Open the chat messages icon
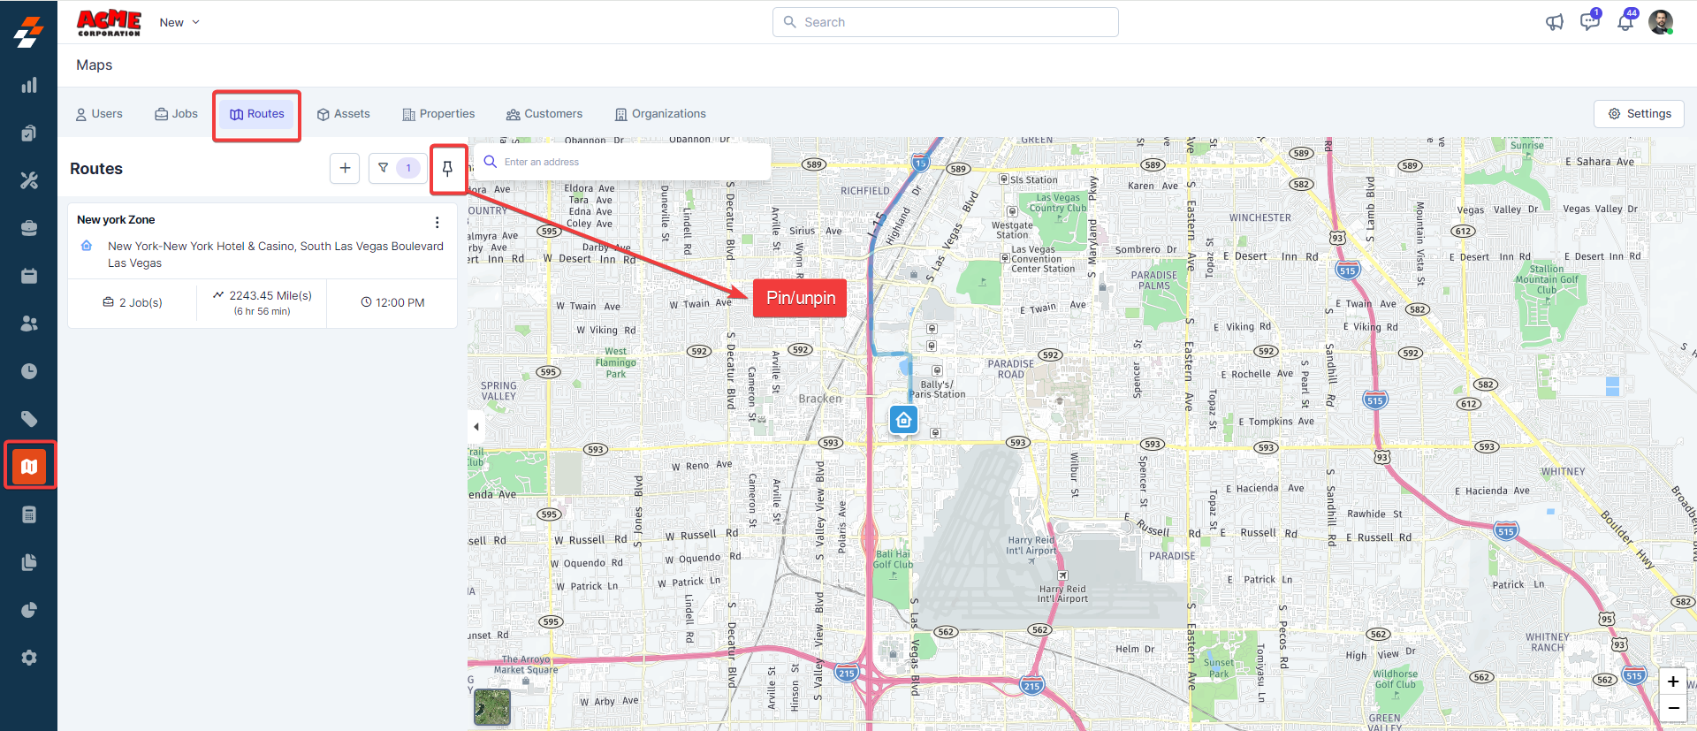The image size is (1697, 731). coord(1589,22)
